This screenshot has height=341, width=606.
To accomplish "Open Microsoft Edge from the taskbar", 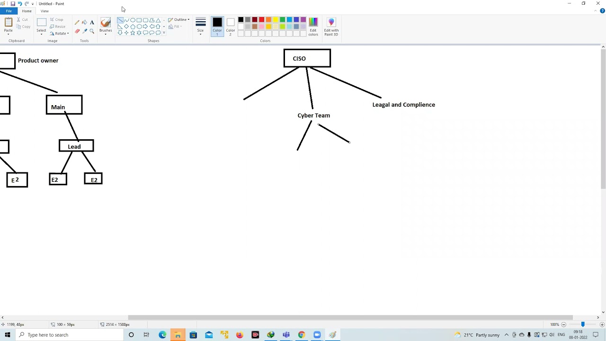I will point(162,335).
